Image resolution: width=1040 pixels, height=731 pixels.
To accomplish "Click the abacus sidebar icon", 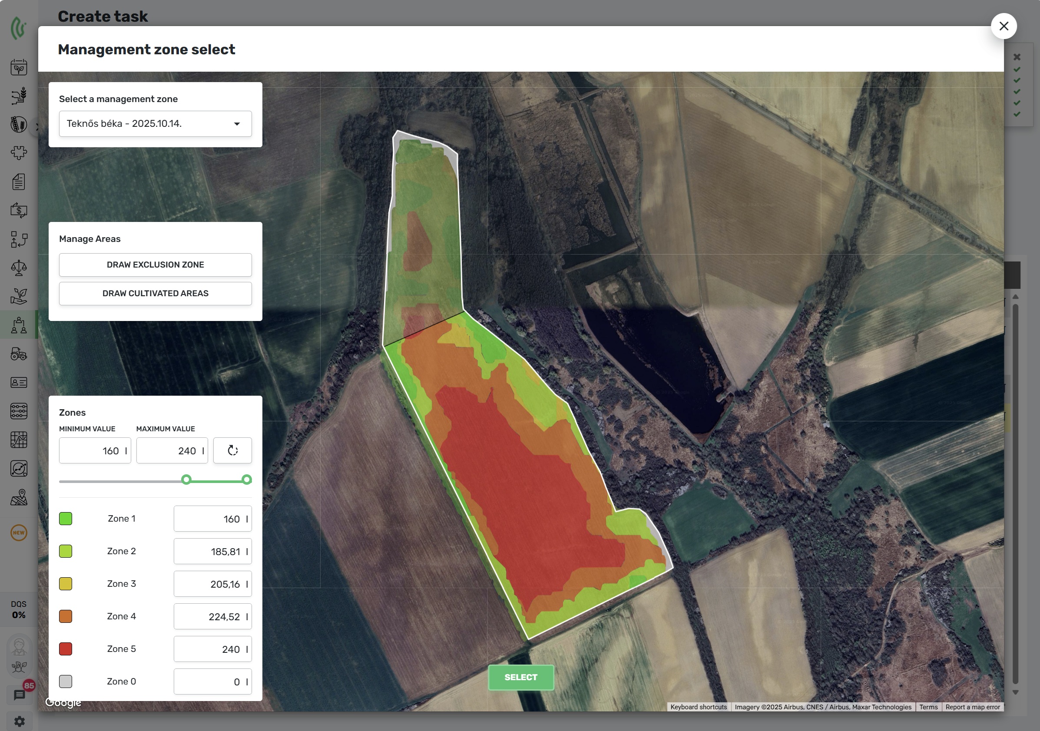I will tap(19, 411).
